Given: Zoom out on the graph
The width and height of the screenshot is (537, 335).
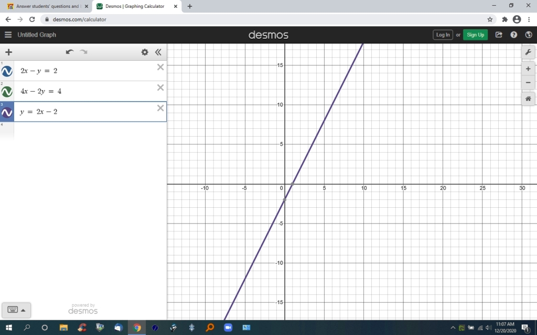Looking at the screenshot, I should tap(528, 82).
